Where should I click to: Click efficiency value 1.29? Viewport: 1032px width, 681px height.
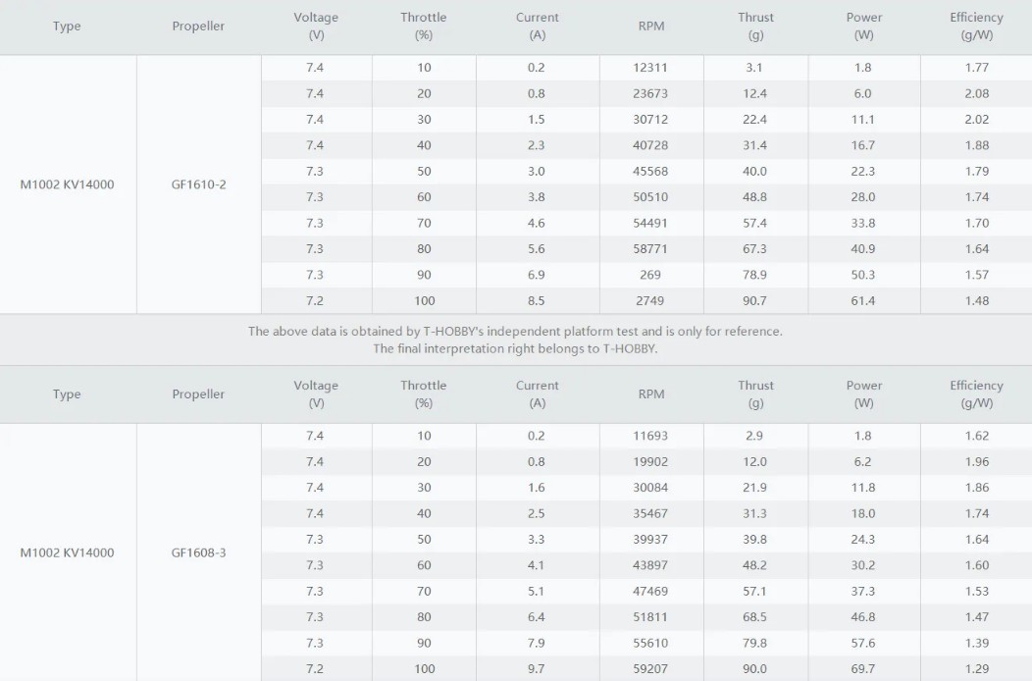977,668
